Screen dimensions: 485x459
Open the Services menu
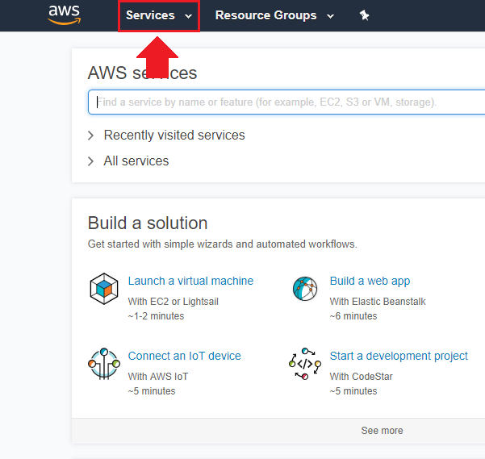(159, 16)
